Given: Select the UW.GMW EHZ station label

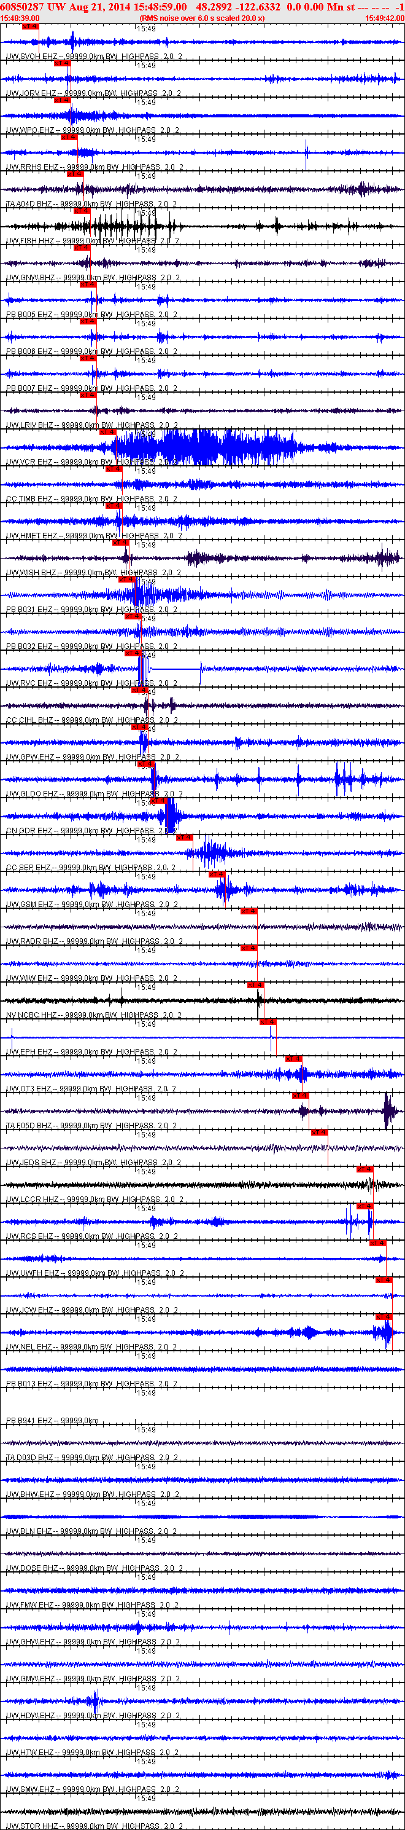Looking at the screenshot, I should tap(93, 1679).
